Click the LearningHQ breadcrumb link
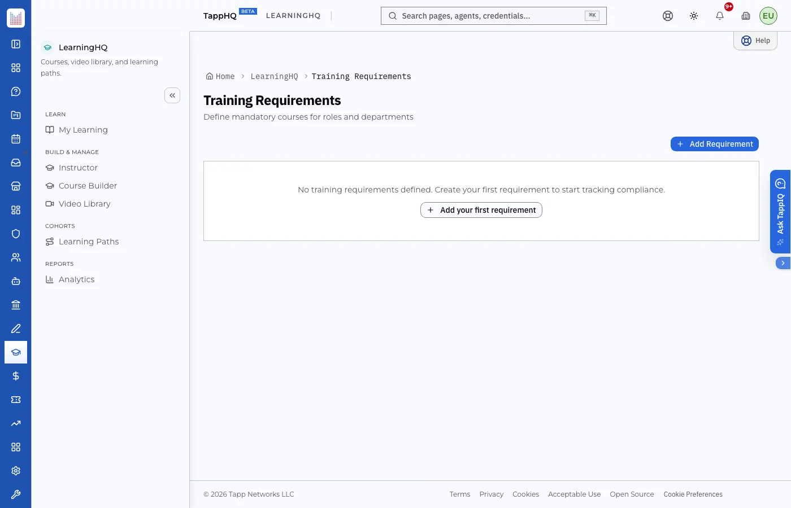Screen dimensions: 791x508 [274, 76]
